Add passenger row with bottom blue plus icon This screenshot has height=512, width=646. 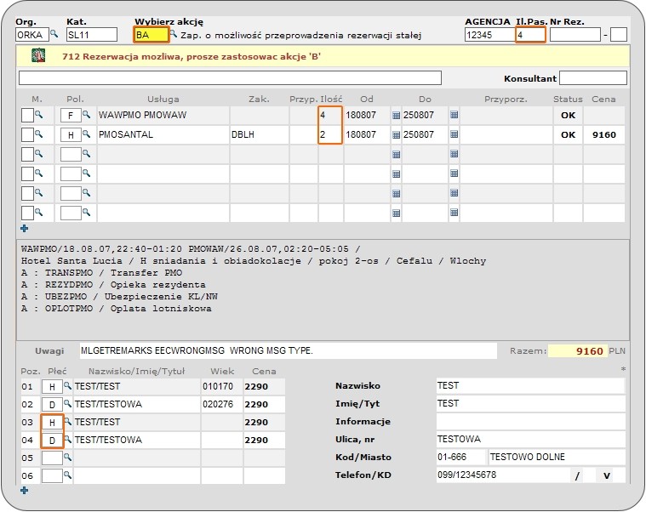(x=25, y=490)
